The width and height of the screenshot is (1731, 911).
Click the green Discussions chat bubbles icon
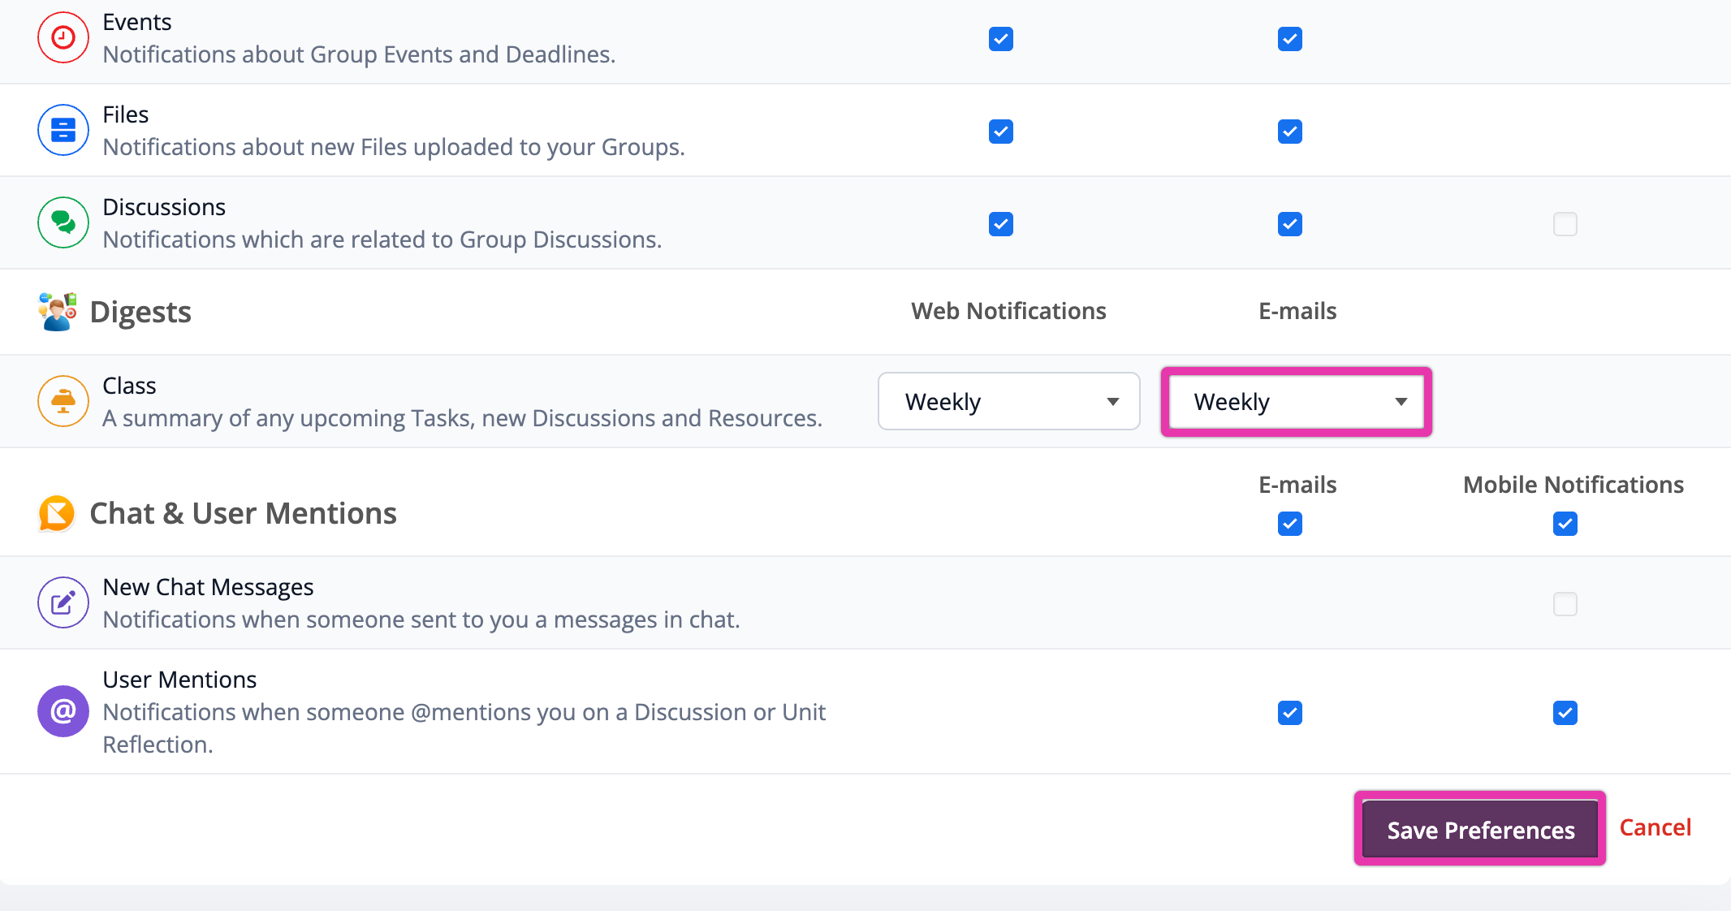pyautogui.click(x=63, y=222)
